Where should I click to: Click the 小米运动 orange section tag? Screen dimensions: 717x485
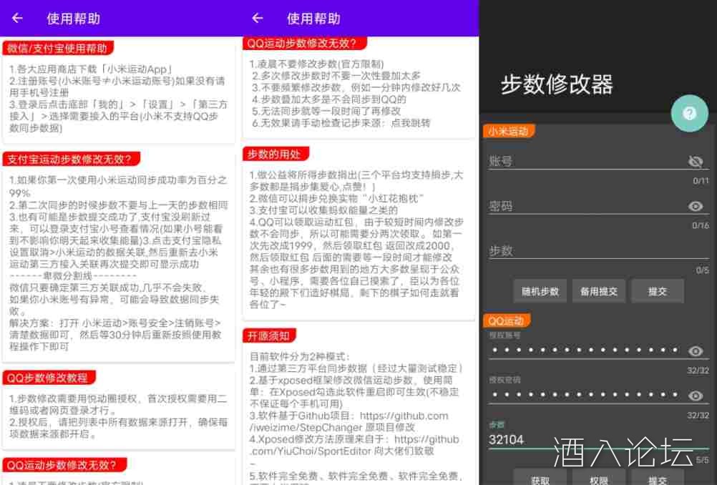click(x=509, y=132)
